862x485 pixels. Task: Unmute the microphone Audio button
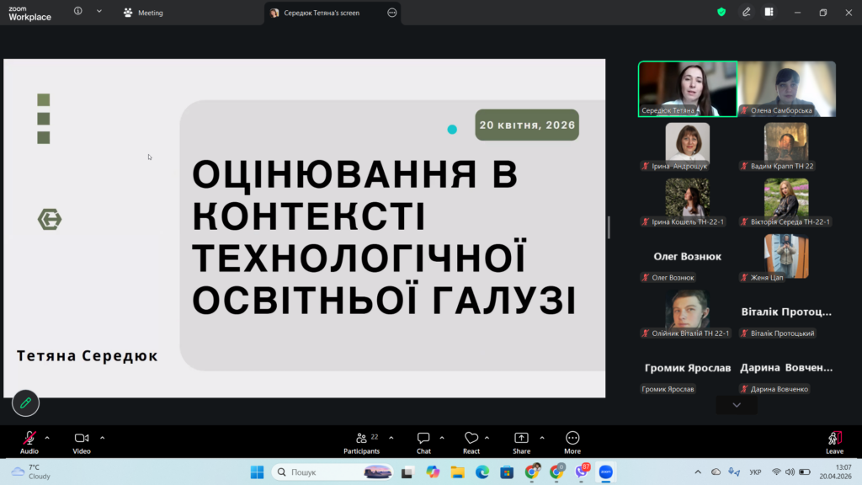29,441
